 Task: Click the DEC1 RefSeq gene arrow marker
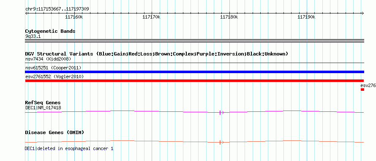pyautogui.click(x=221, y=113)
